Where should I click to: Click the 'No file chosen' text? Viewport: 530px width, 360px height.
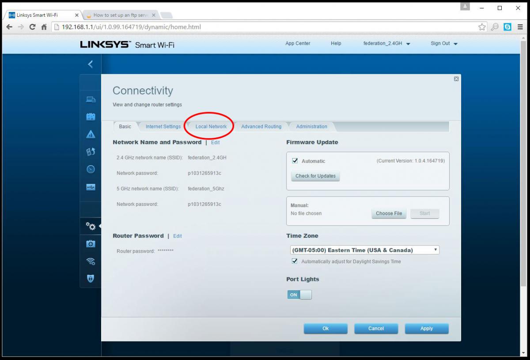point(306,213)
